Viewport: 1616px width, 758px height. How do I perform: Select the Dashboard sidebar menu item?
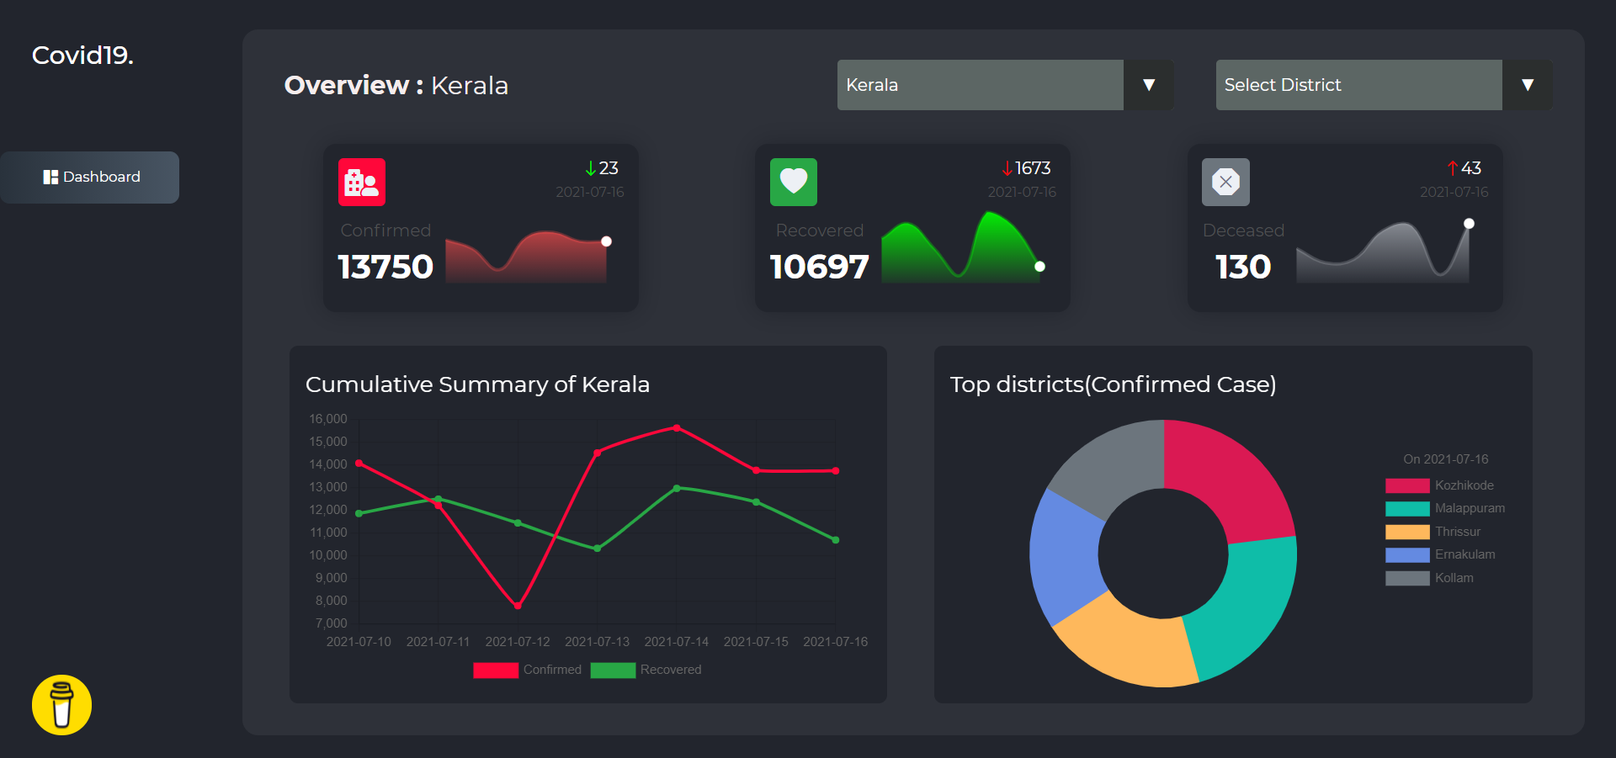click(x=90, y=178)
